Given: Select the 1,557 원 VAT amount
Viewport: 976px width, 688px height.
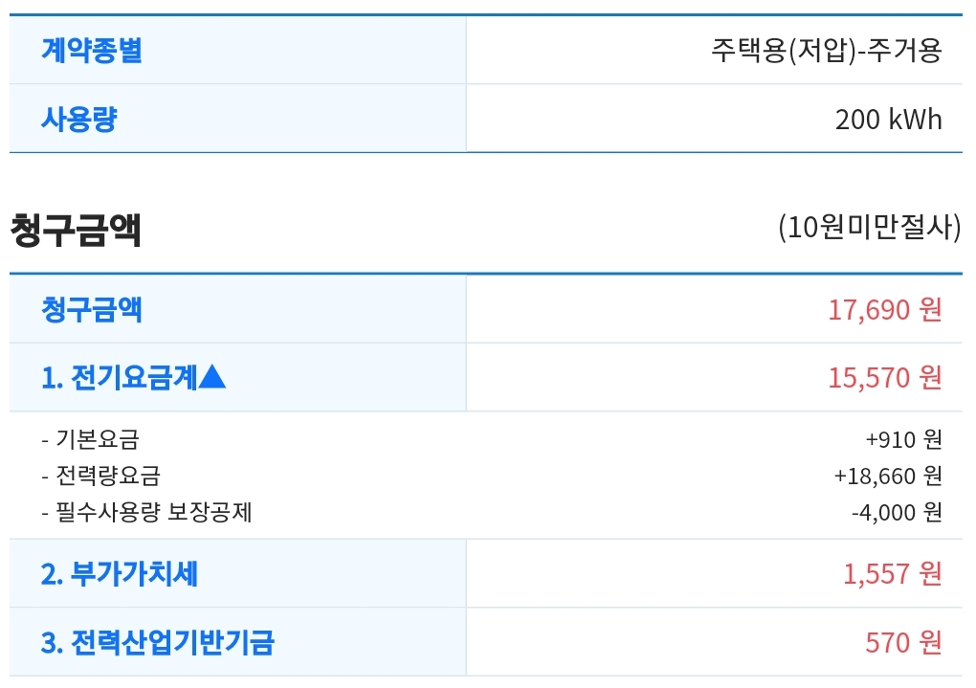Looking at the screenshot, I should tap(892, 574).
